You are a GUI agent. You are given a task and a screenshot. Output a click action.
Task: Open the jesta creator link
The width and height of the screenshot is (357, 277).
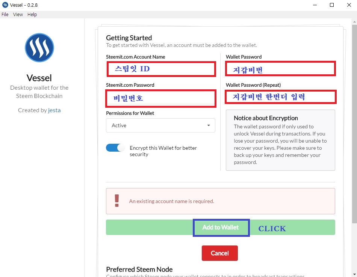click(x=54, y=110)
